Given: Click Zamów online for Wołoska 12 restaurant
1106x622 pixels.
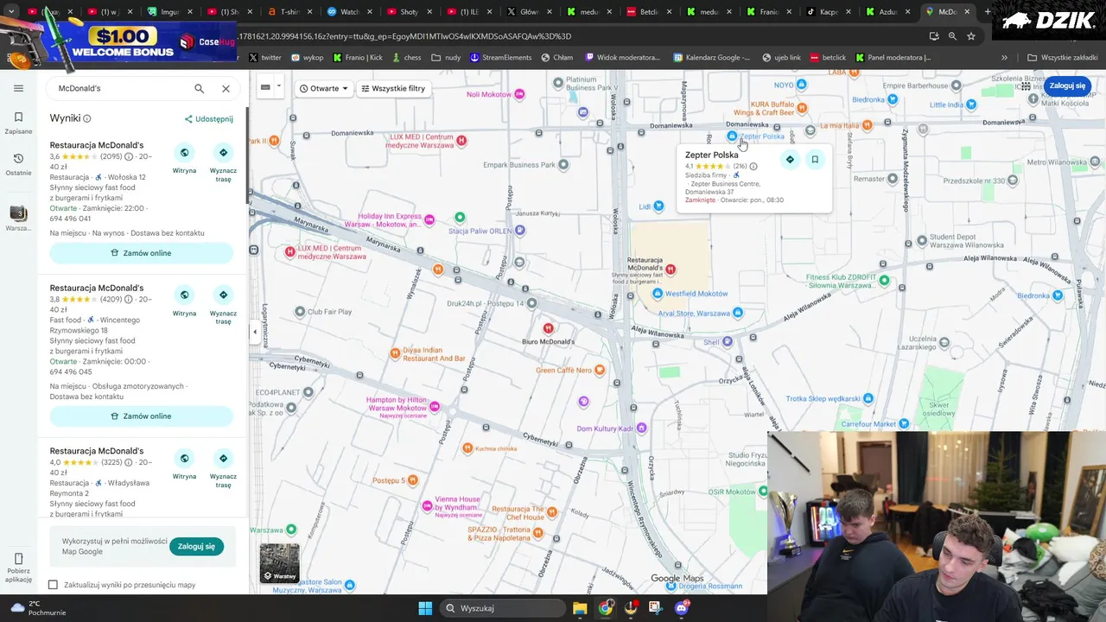Looking at the screenshot, I should pos(142,253).
